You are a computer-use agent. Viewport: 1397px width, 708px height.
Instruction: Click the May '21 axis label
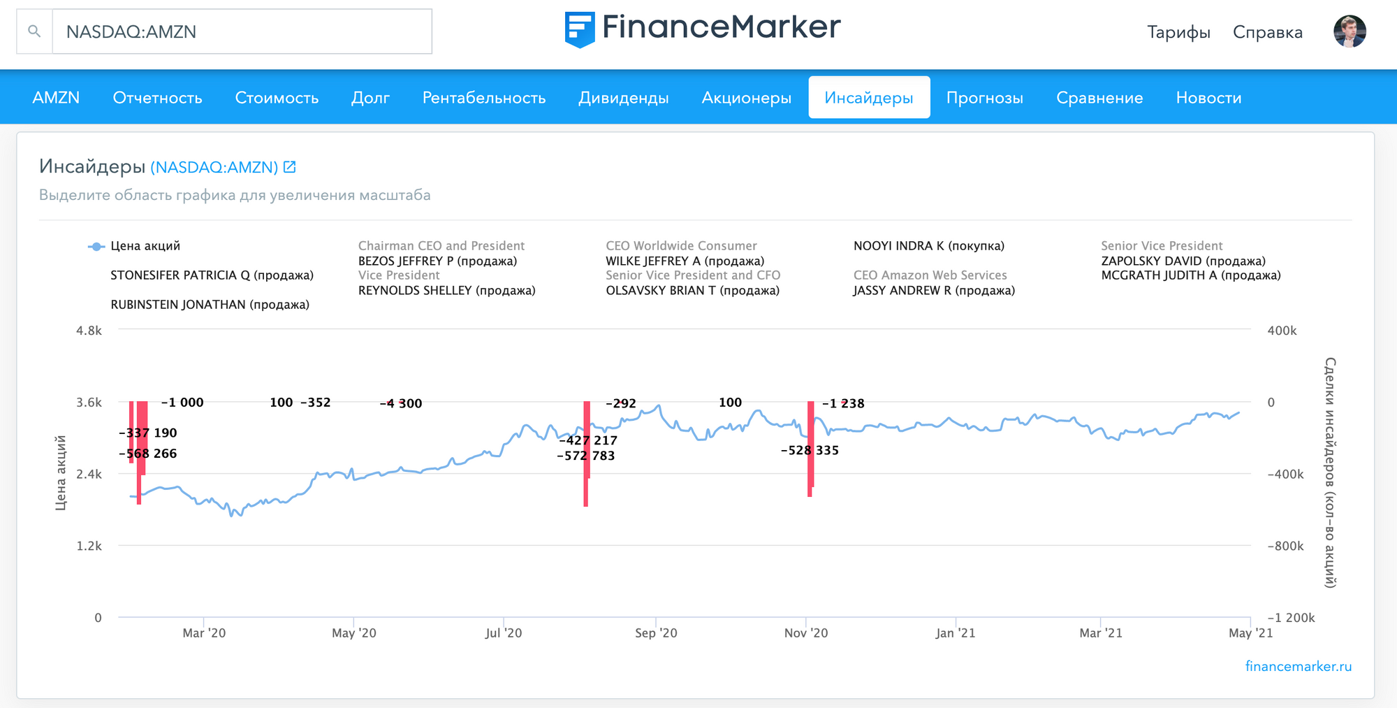point(1250,633)
